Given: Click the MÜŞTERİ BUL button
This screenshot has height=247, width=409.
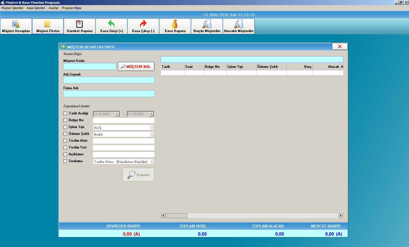Looking at the screenshot, I should tap(136, 66).
